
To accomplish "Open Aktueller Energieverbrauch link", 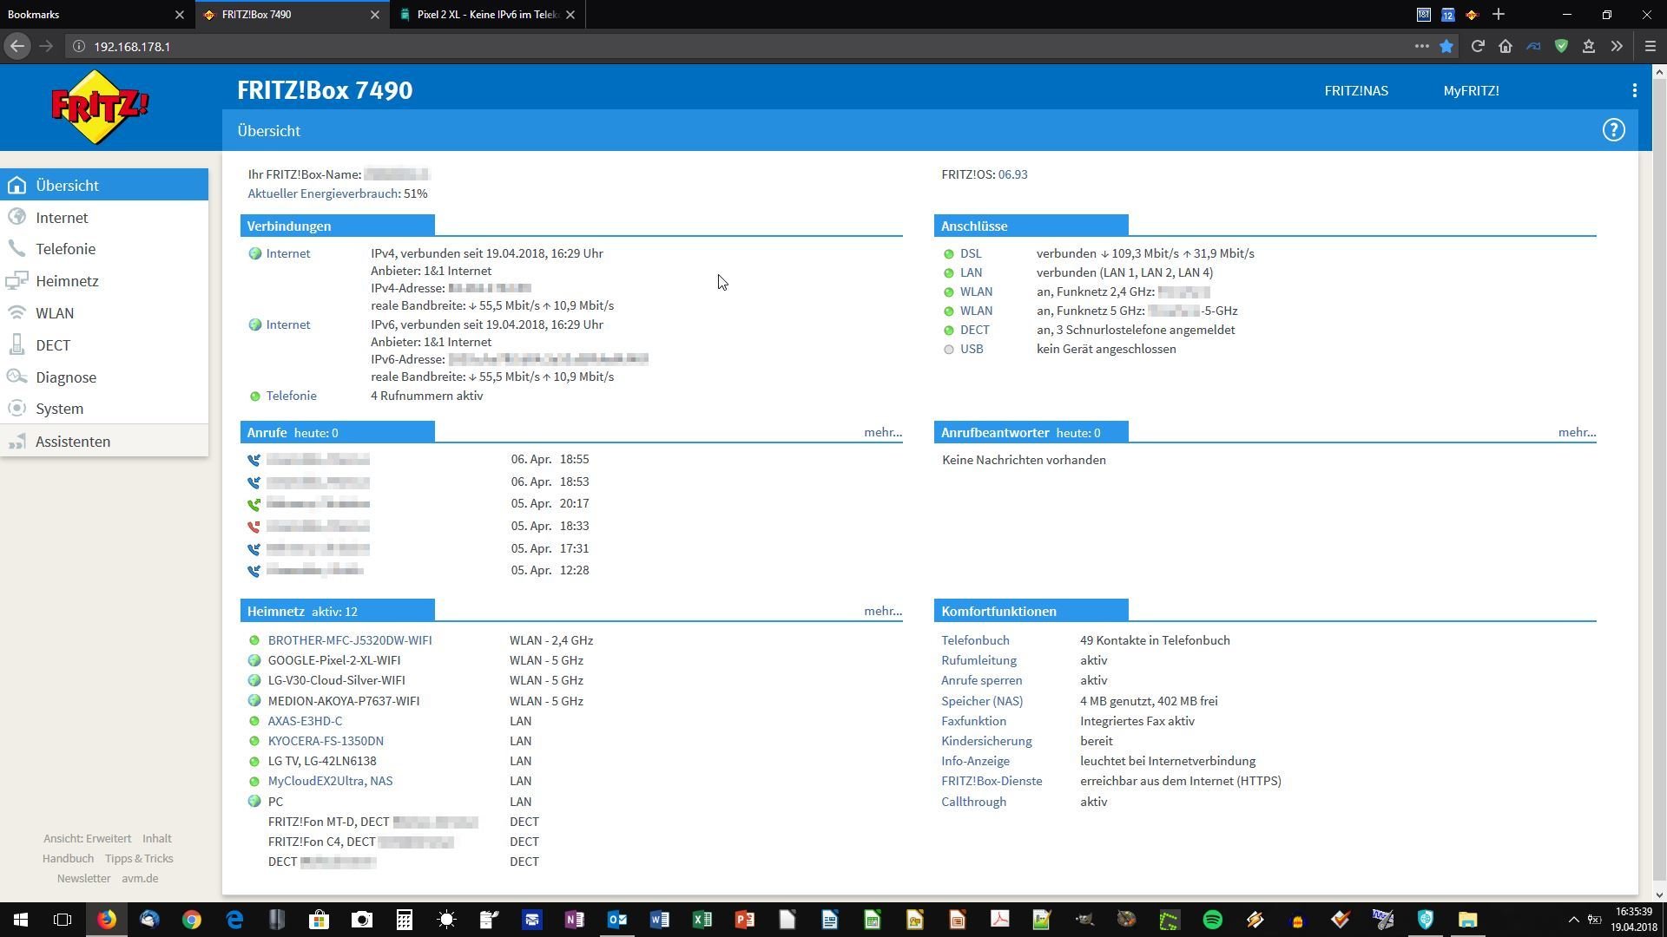I will tap(324, 193).
